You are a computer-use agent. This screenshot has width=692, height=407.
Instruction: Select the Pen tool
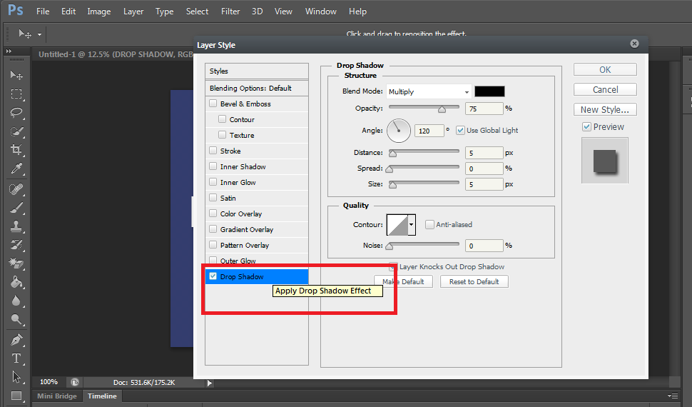pyautogui.click(x=16, y=340)
